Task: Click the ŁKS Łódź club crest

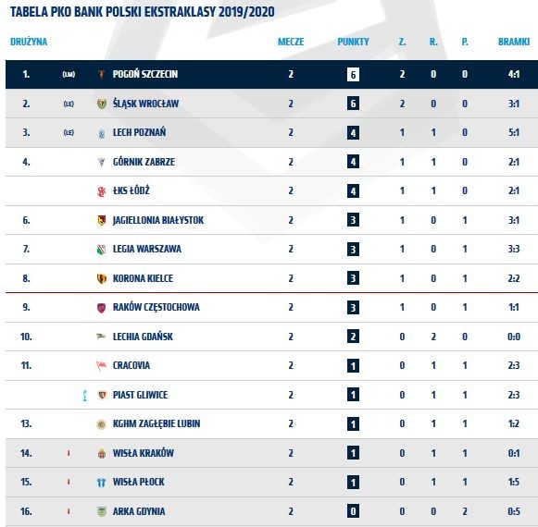Action: pyautogui.click(x=102, y=191)
